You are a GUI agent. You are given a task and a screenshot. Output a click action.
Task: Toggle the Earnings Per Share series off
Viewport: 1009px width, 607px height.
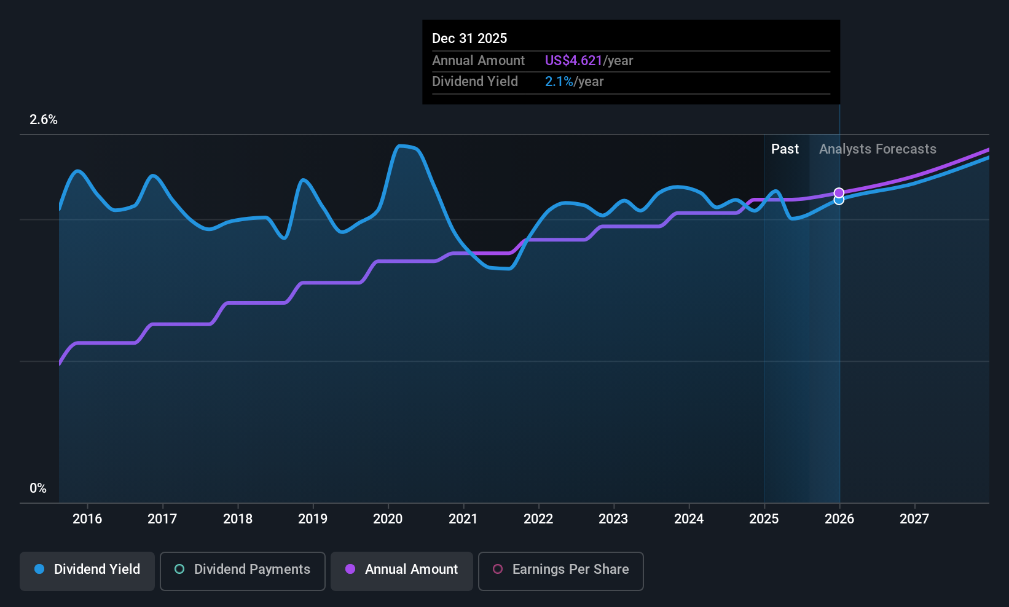560,570
